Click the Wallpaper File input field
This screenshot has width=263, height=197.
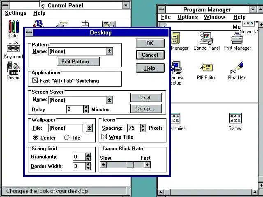[x=66, y=128]
